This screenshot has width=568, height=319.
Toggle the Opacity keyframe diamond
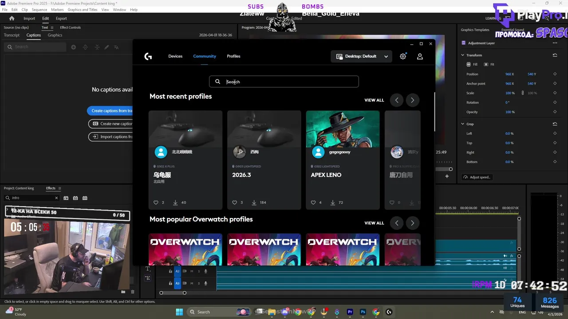555,112
